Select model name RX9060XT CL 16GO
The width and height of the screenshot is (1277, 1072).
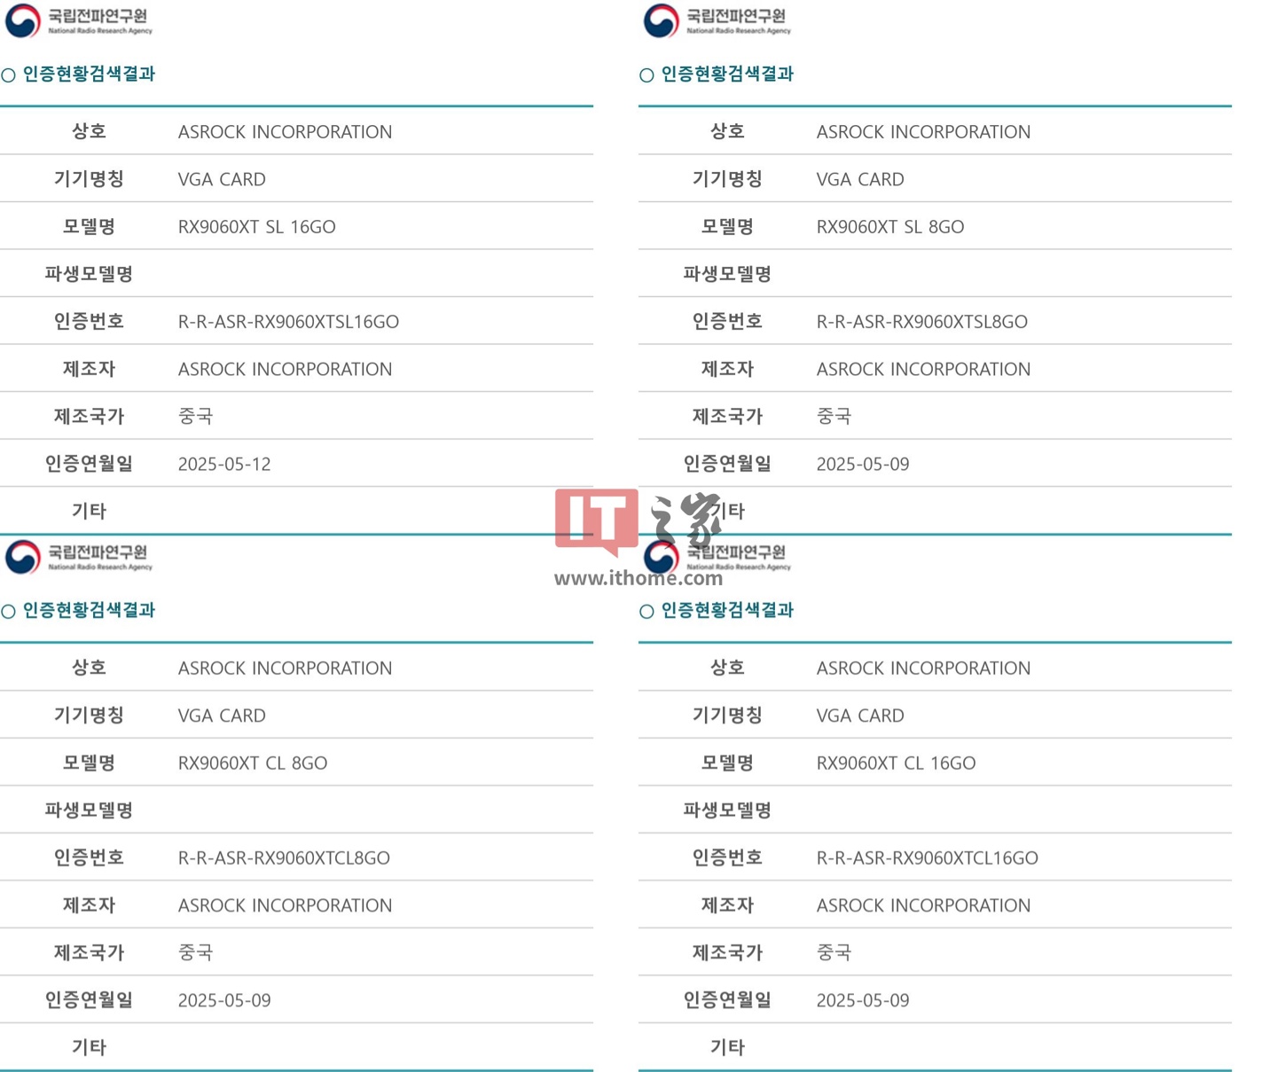point(896,763)
